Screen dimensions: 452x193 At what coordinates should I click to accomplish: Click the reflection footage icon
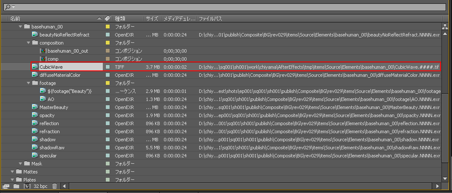(35, 123)
